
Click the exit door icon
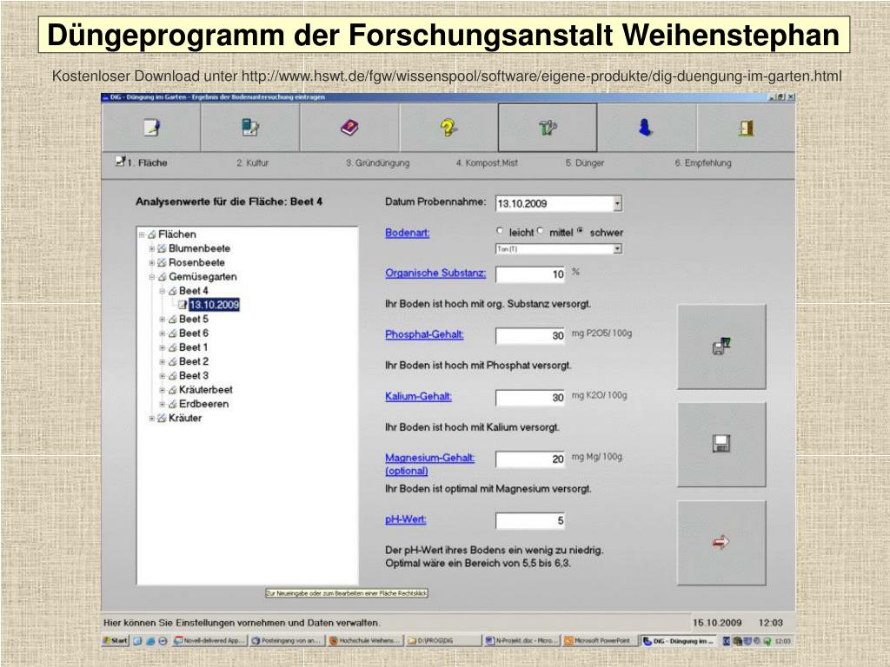(x=746, y=128)
